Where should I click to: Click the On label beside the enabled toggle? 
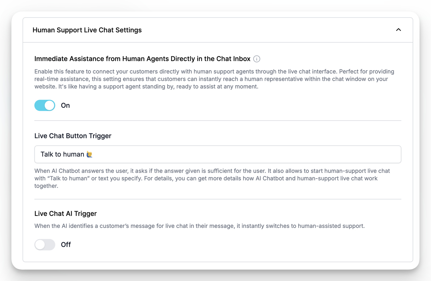[65, 105]
